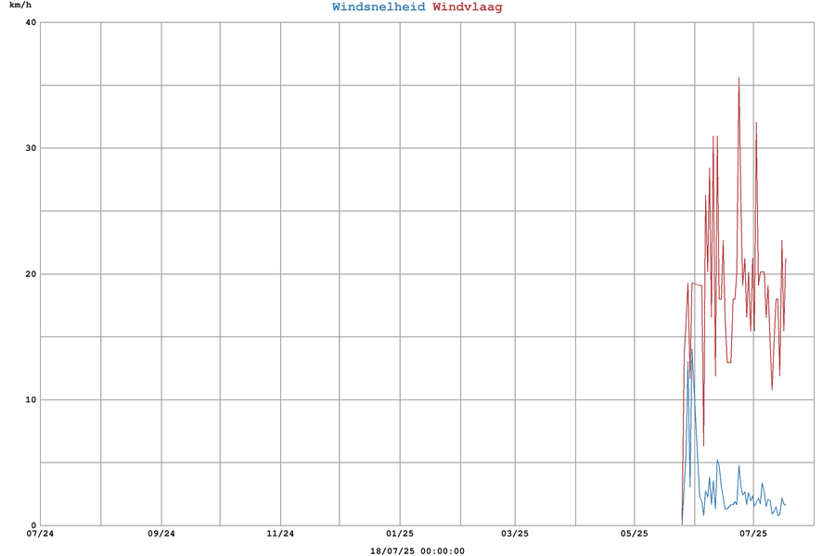Click the 05/25 date on x-axis
Viewport: 835px width, 556px height.
click(x=635, y=534)
